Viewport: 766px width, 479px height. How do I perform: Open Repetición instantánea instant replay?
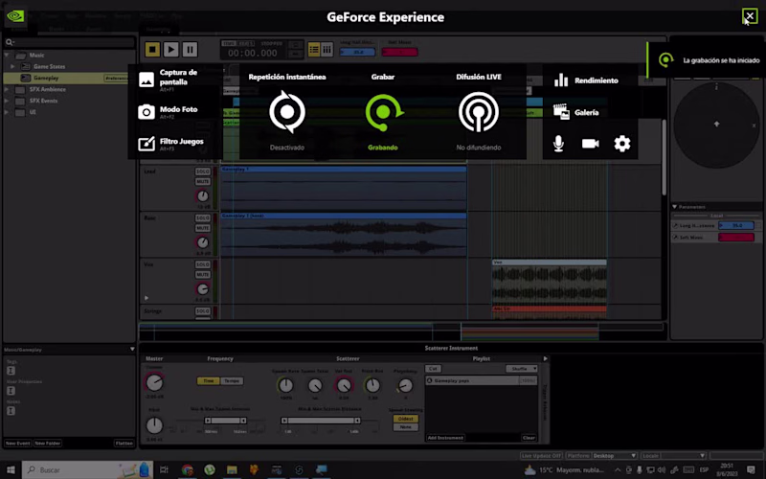[286, 113]
